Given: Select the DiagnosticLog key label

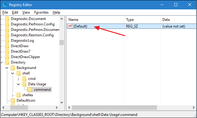Looking at the screenshot, I should point(22,41).
